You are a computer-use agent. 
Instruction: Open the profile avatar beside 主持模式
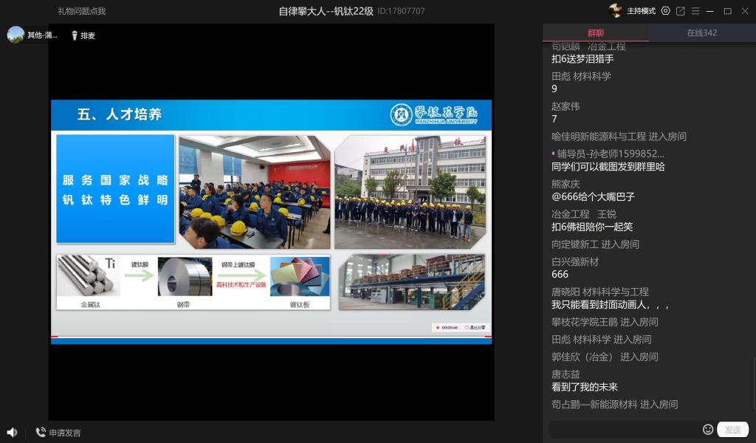coord(615,11)
